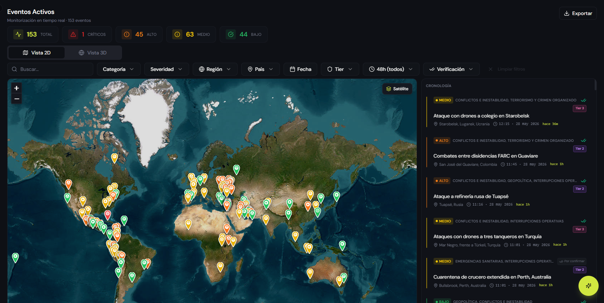Open the Categoría filter dropdown
Image resolution: width=604 pixels, height=303 pixels.
(118, 69)
